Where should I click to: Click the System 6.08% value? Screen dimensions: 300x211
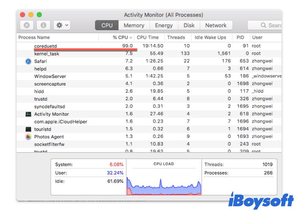coord(116,164)
